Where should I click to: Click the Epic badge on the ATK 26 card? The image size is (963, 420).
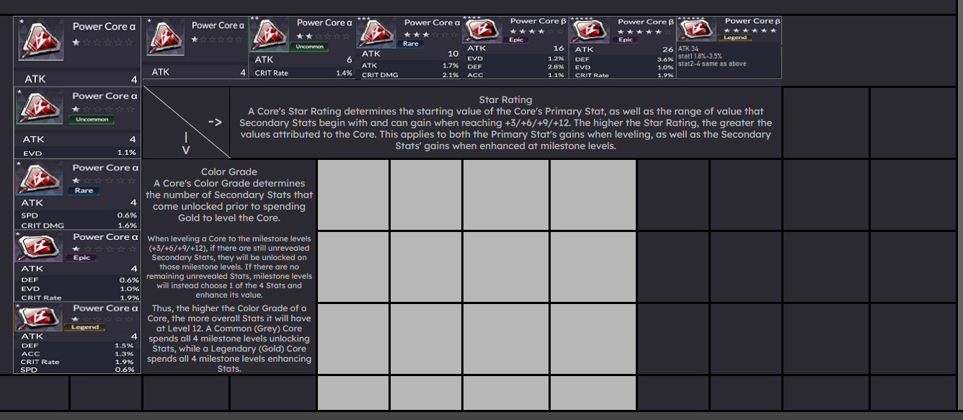tap(626, 40)
